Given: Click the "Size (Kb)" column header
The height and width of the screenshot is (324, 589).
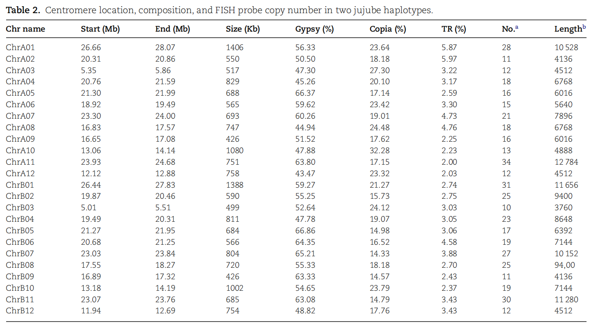Looking at the screenshot, I should (x=243, y=29).
